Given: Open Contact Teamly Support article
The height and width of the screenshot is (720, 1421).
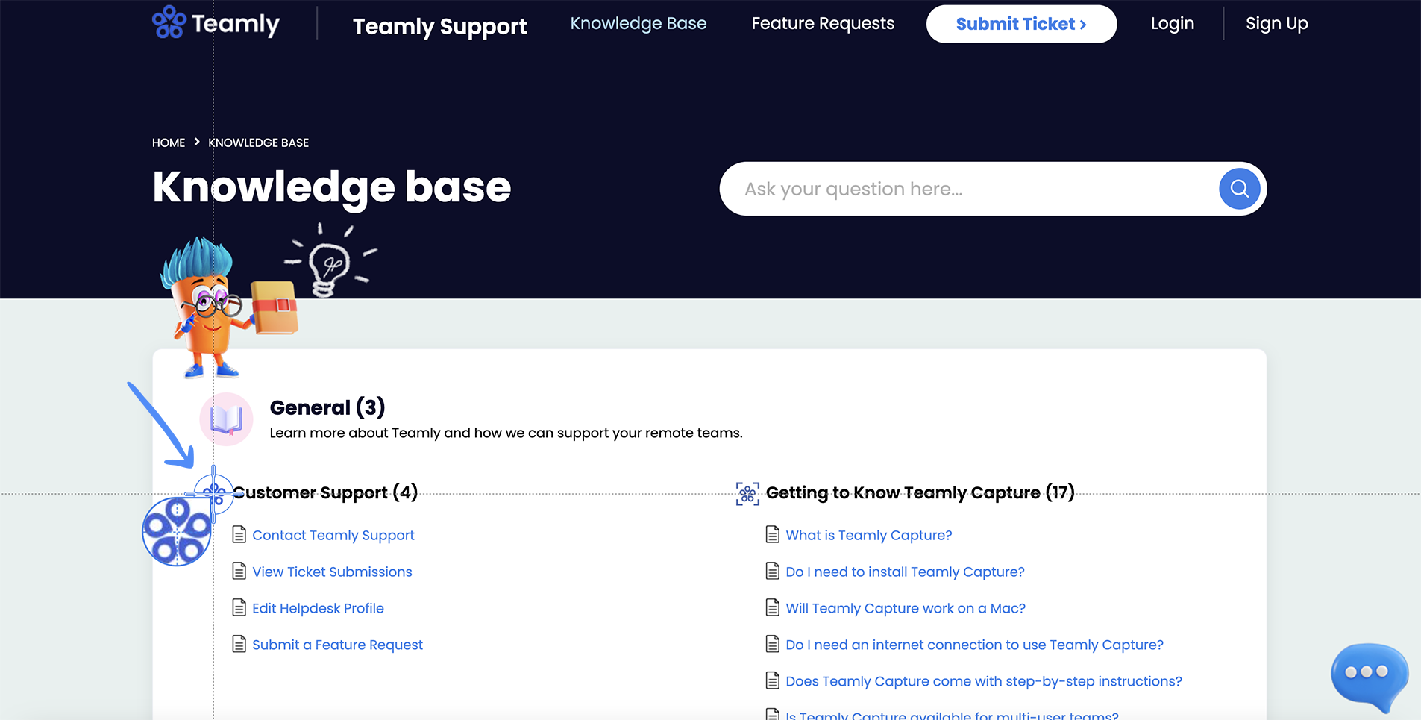Looking at the screenshot, I should point(333,535).
